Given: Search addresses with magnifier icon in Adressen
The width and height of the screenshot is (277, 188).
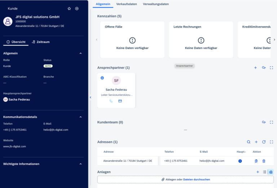Looking at the screenshot, I should pyautogui.click(x=249, y=142).
